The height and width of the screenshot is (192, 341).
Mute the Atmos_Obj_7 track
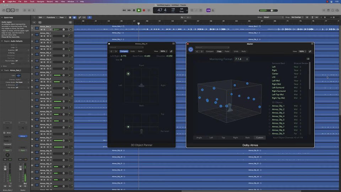click(42, 75)
